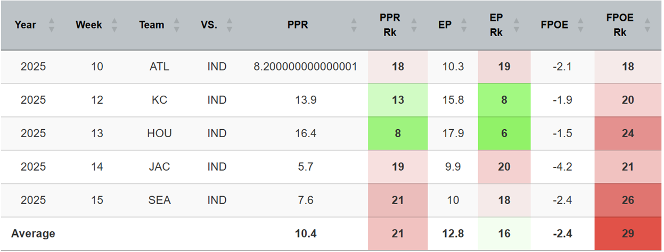Image resolution: width=664 pixels, height=252 pixels.
Task: Click the red FPOE Rk average cell 29
Action: point(628,233)
